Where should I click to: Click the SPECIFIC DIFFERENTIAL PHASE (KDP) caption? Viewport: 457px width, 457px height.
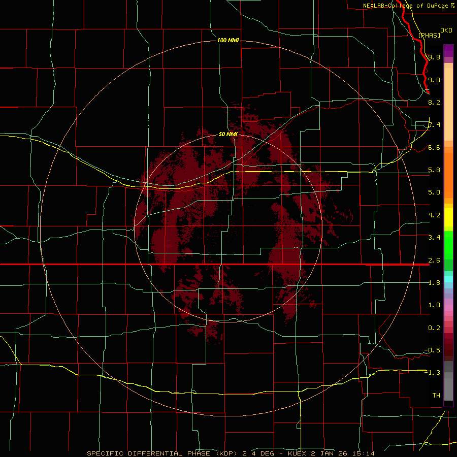pyautogui.click(x=163, y=453)
